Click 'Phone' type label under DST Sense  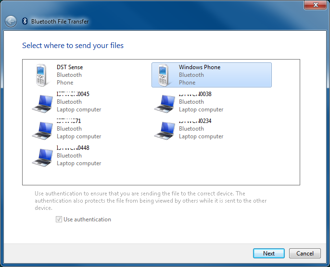(65, 83)
